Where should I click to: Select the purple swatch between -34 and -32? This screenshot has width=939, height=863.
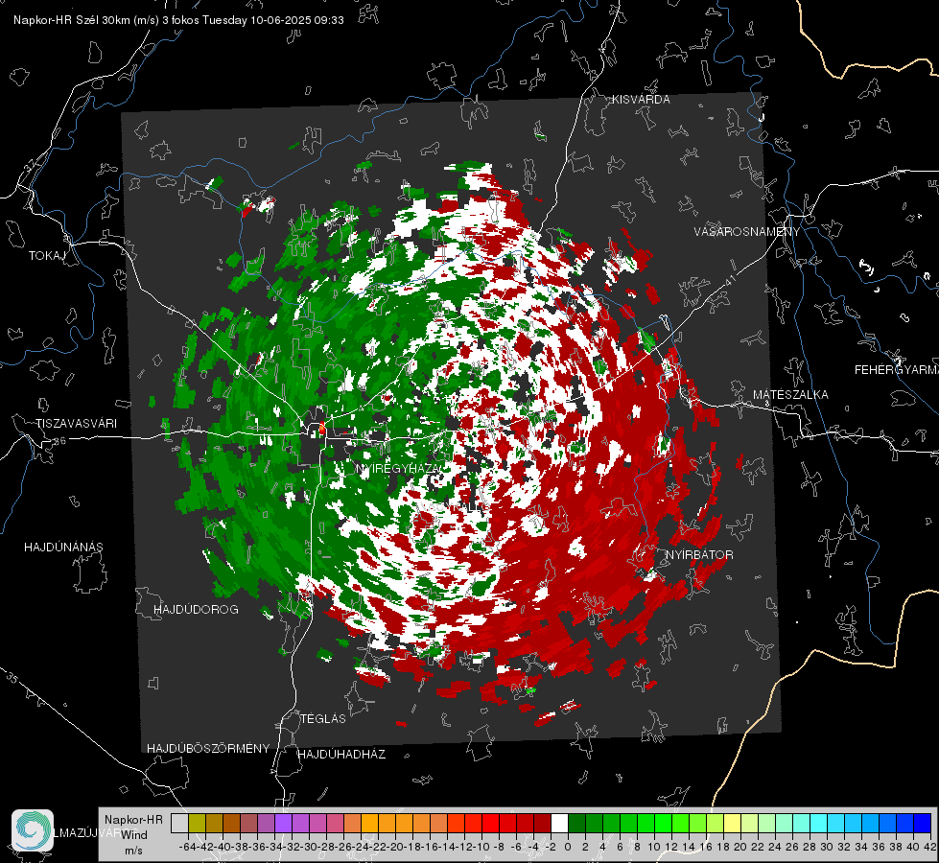[x=283, y=823]
